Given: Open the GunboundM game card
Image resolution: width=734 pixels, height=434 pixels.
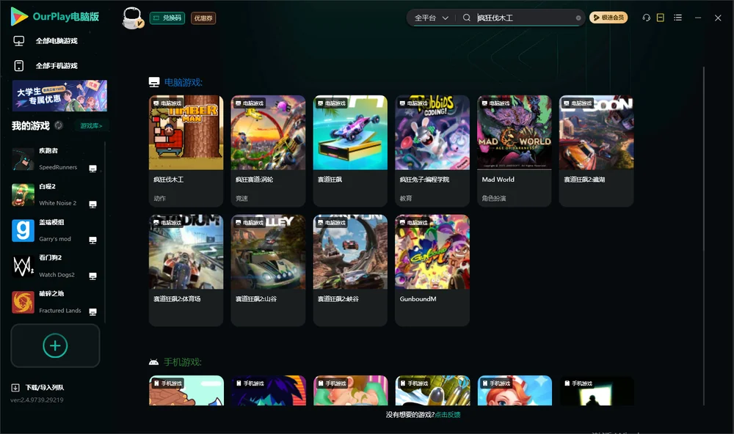Looking at the screenshot, I should pos(432,270).
